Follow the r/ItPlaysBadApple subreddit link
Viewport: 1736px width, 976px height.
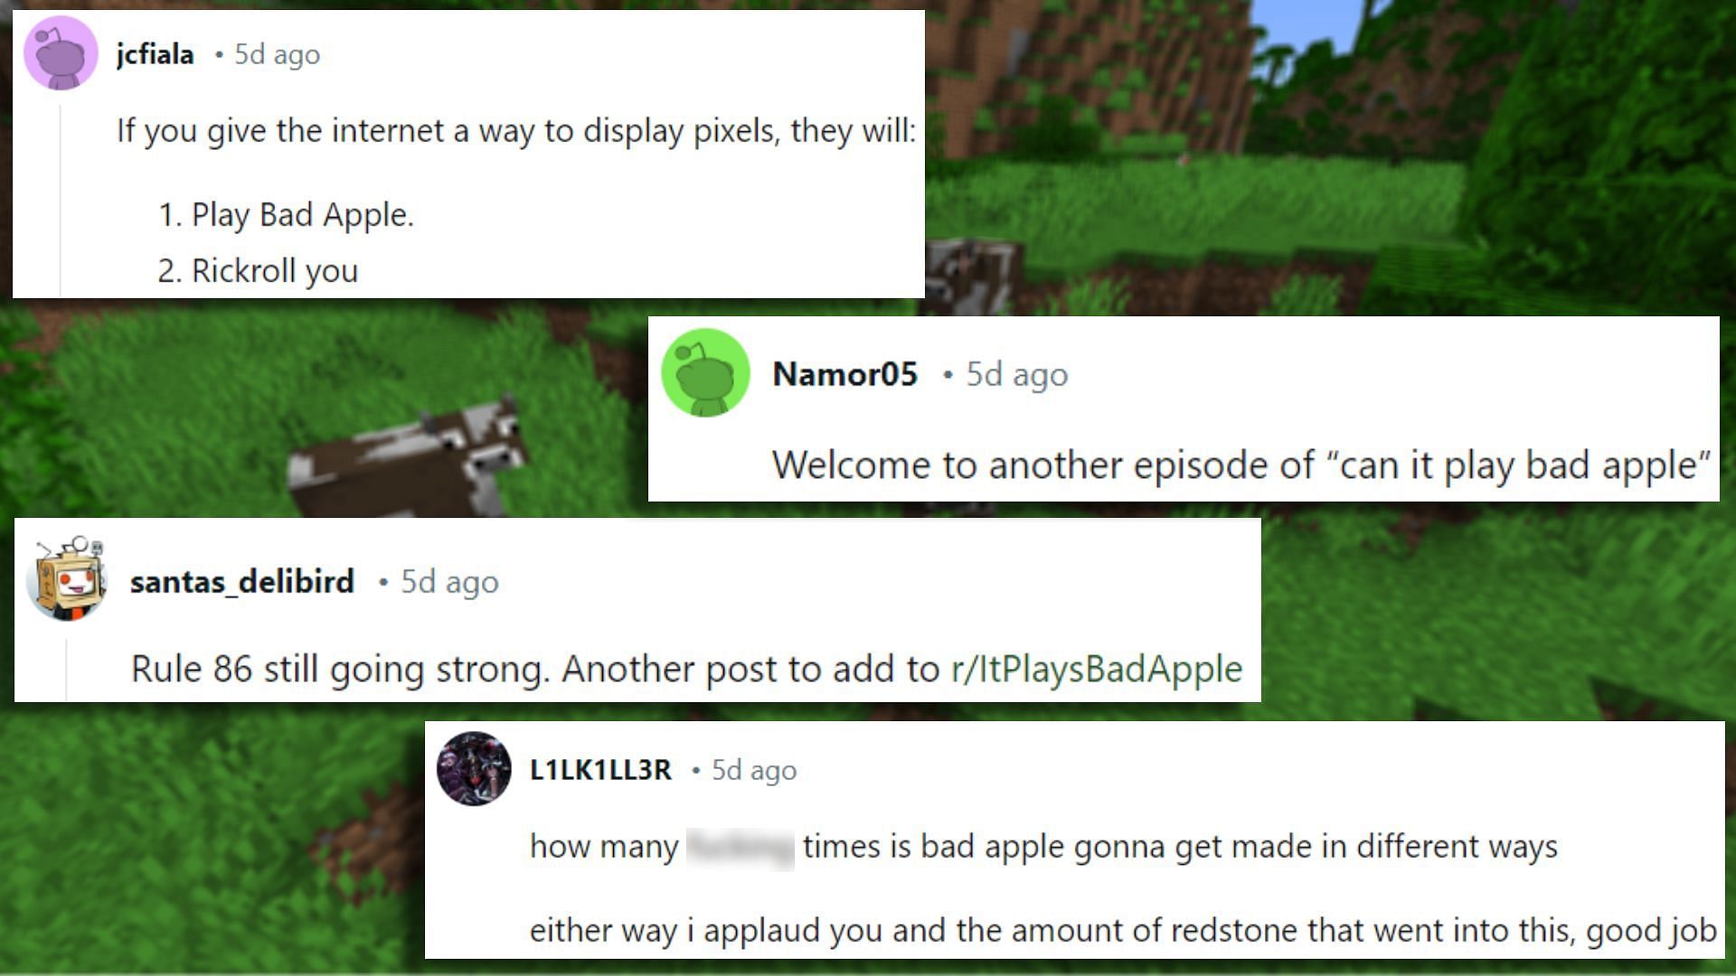pyautogui.click(x=1097, y=669)
